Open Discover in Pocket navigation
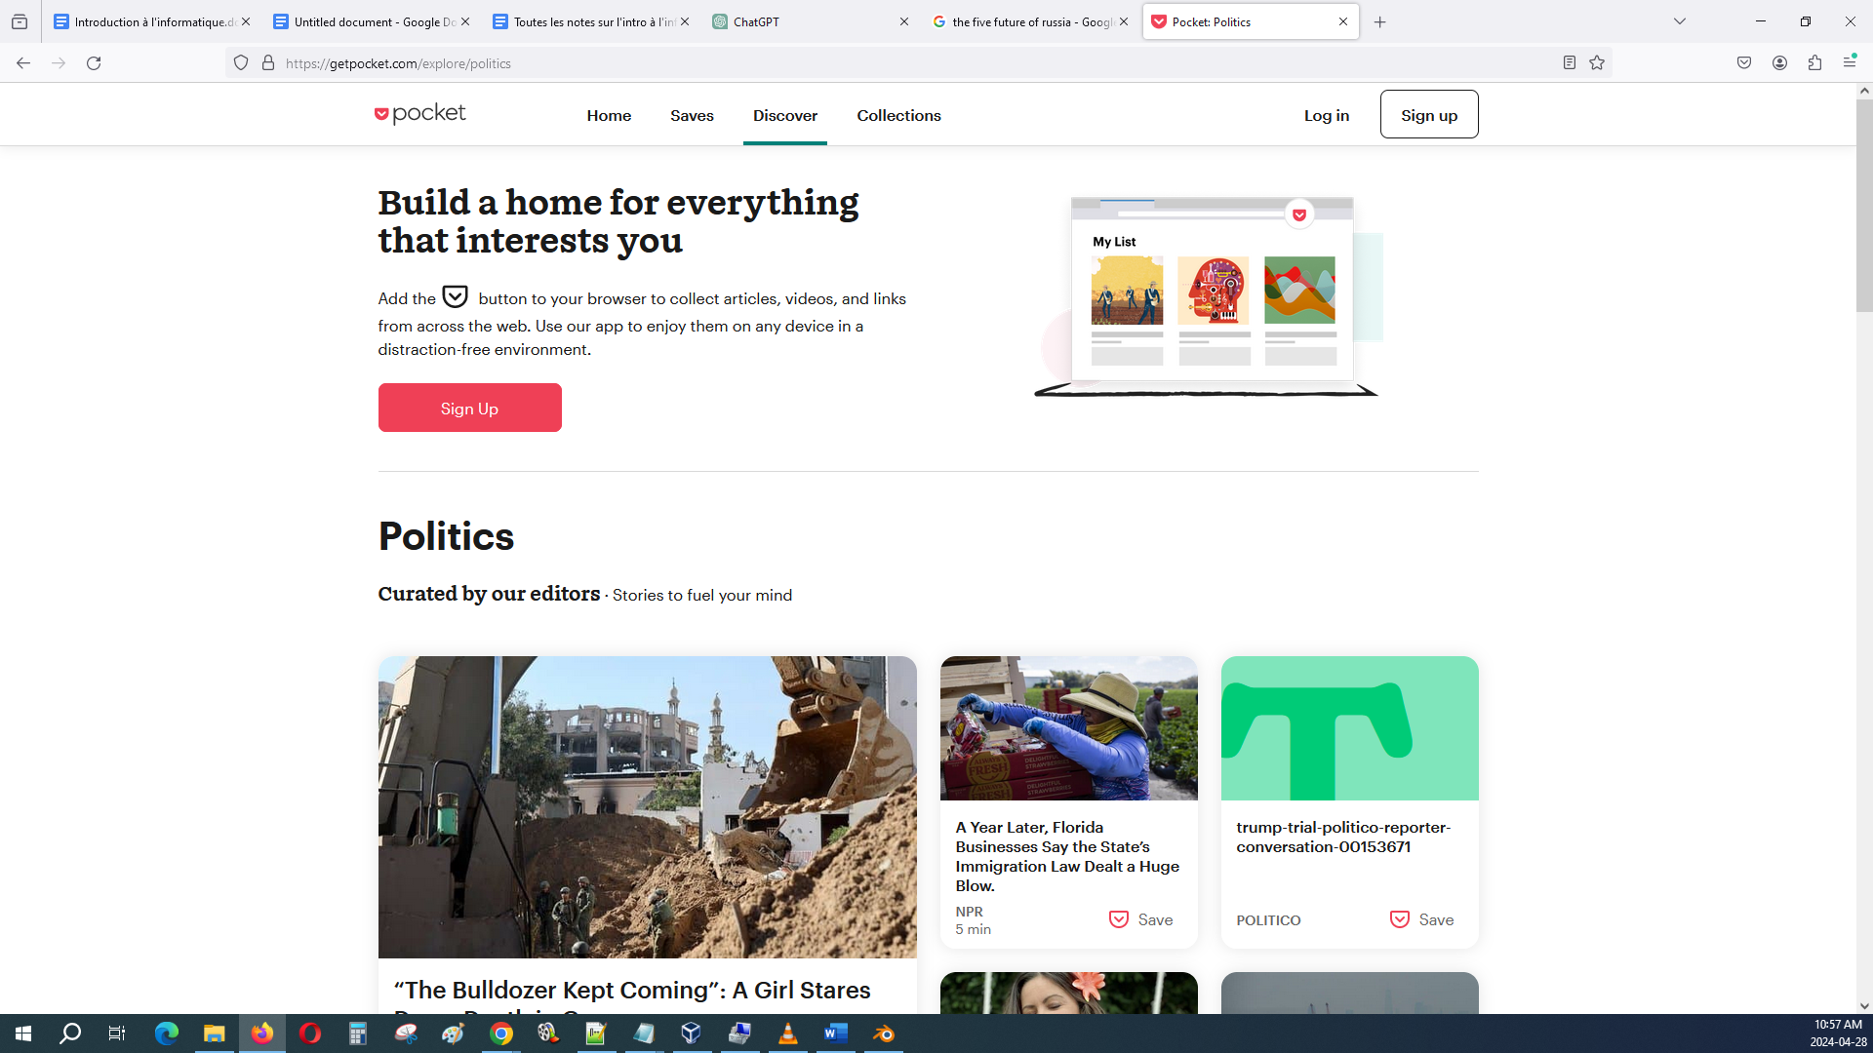1873x1053 pixels. point(784,115)
